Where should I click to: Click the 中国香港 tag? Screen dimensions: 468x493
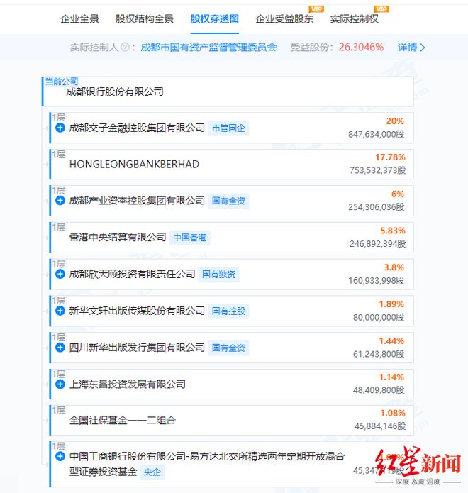click(190, 238)
